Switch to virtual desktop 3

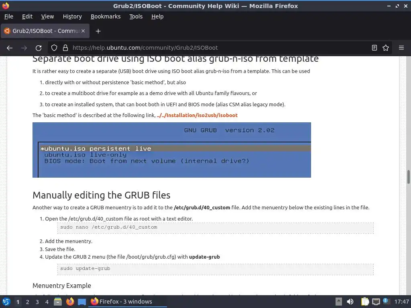tap(37, 302)
